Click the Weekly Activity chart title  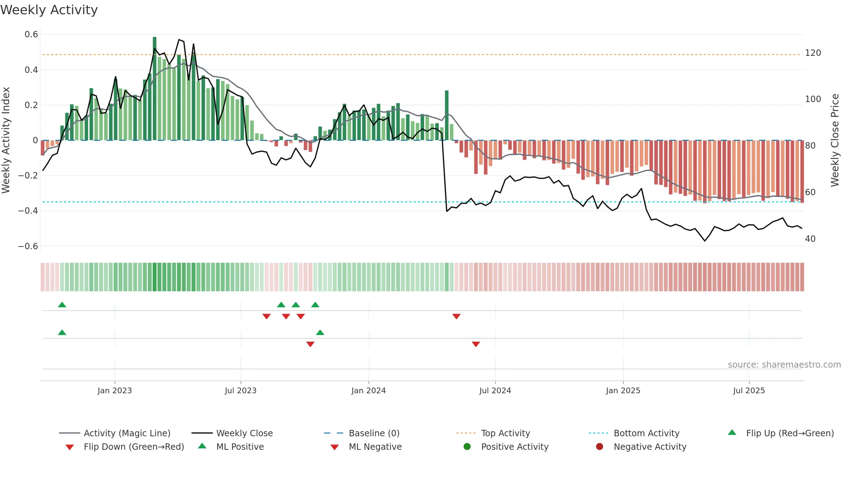[49, 10]
